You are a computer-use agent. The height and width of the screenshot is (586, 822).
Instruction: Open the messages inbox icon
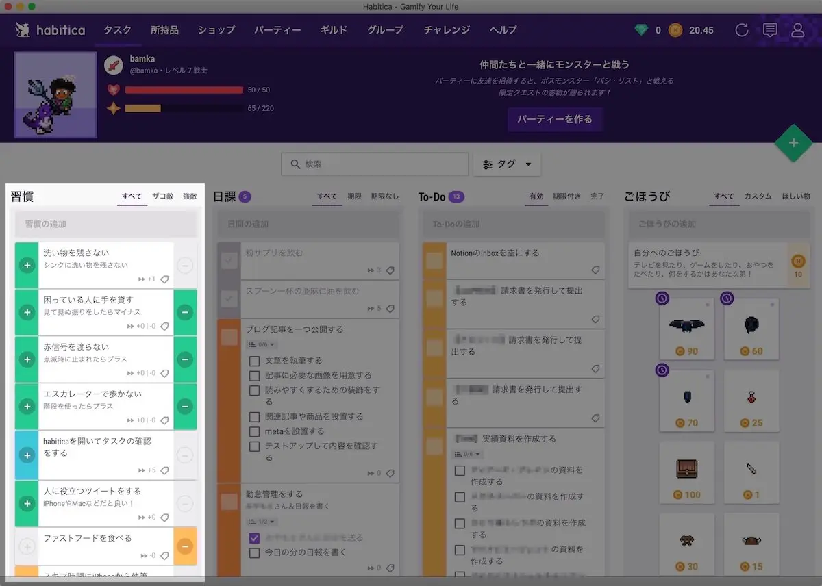click(x=770, y=30)
